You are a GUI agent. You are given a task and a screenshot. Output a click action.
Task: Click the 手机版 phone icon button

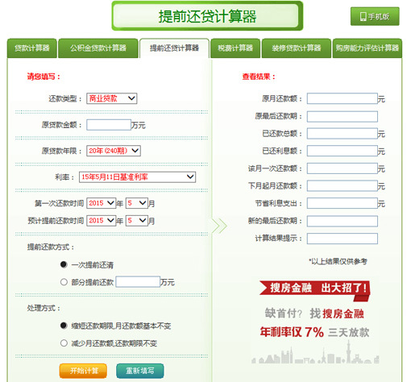375,17
